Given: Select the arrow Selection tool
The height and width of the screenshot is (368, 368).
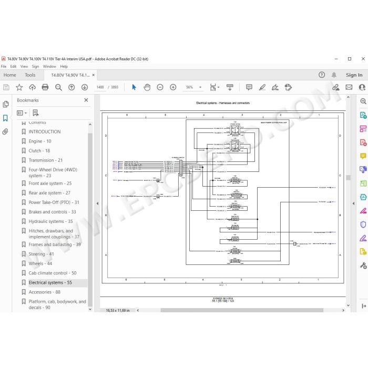Looking at the screenshot, I should [134, 87].
